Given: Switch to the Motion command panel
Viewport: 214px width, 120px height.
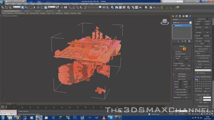Looking at the screenshot, I should (x=184, y=16).
